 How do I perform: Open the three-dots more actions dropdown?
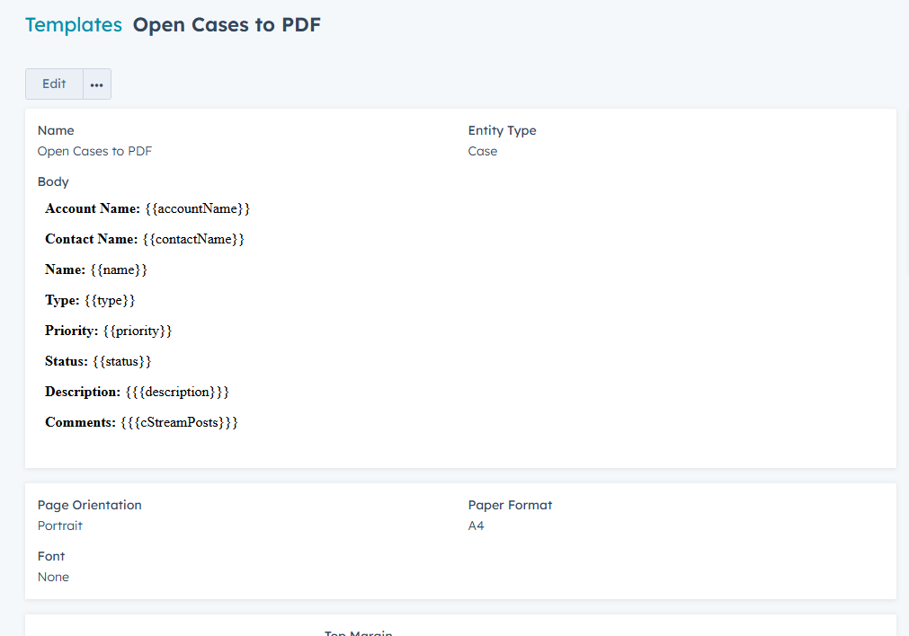click(97, 84)
